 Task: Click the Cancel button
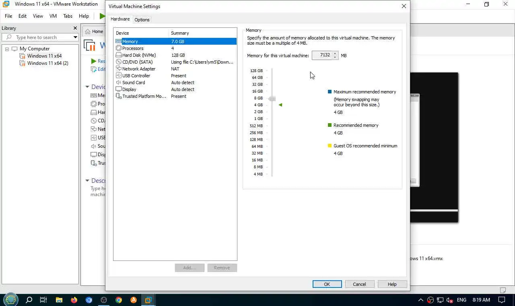click(360, 284)
